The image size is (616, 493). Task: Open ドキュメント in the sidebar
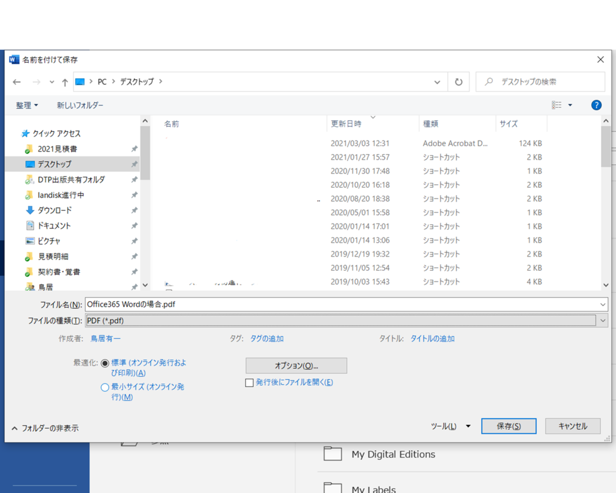click(x=54, y=226)
